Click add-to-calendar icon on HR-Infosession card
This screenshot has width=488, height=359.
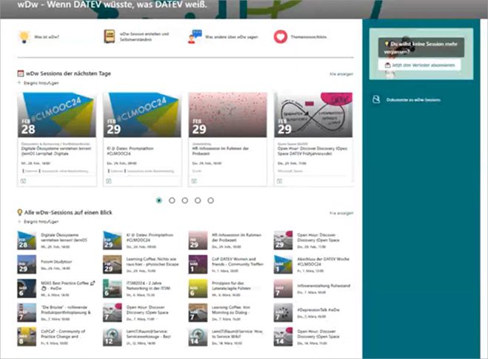(195, 179)
